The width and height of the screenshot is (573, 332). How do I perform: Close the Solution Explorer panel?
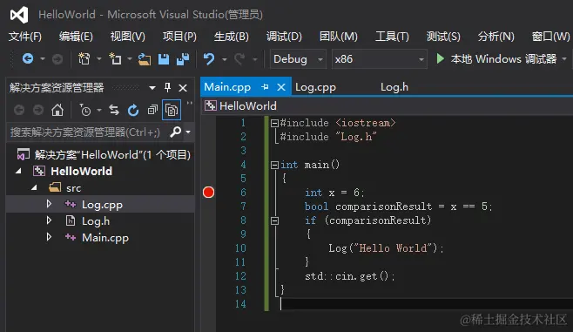183,88
